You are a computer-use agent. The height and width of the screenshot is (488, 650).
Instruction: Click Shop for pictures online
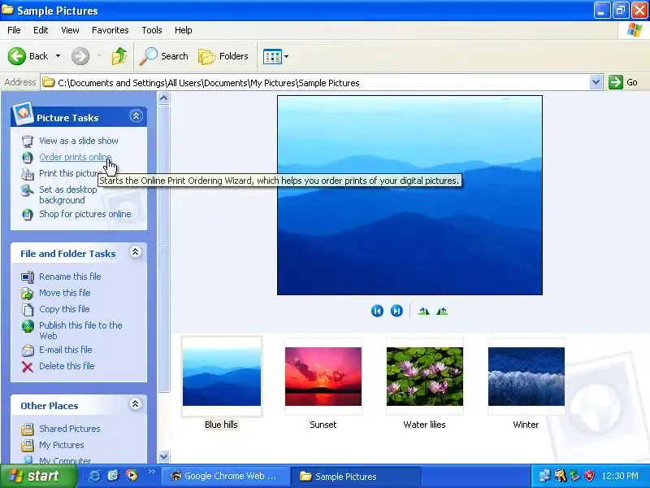click(85, 214)
